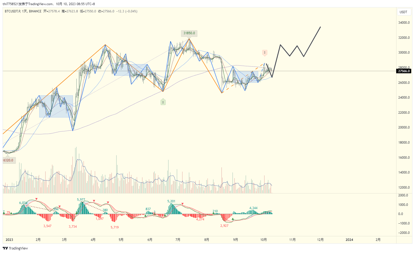Click the indicator peak value 5,977
The image size is (415, 253).
(x=81, y=200)
